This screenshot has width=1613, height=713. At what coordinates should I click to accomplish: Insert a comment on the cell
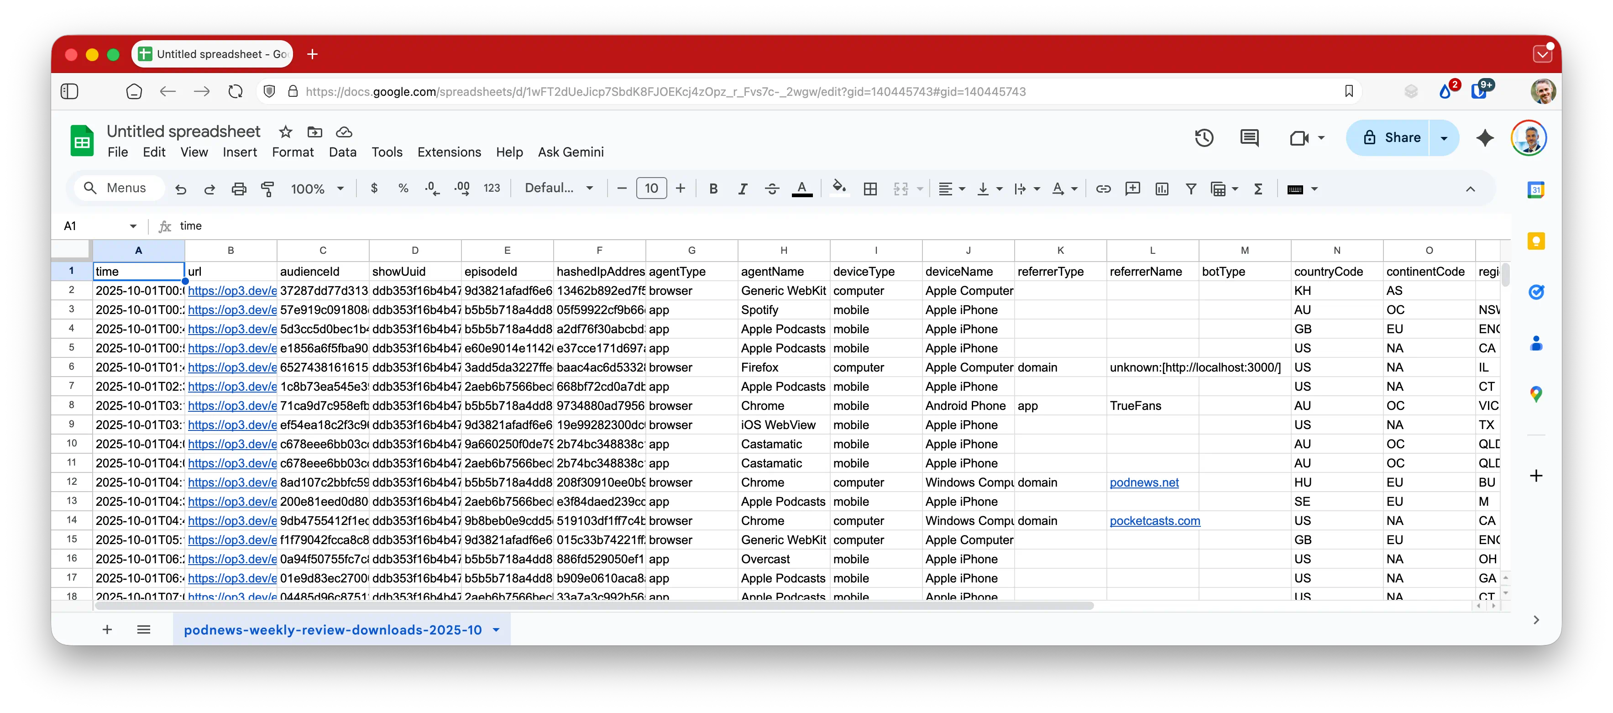coord(1133,189)
